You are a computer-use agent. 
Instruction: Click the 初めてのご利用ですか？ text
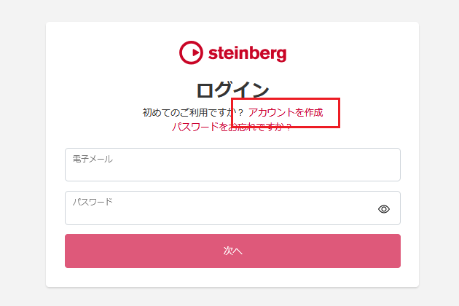pos(193,112)
